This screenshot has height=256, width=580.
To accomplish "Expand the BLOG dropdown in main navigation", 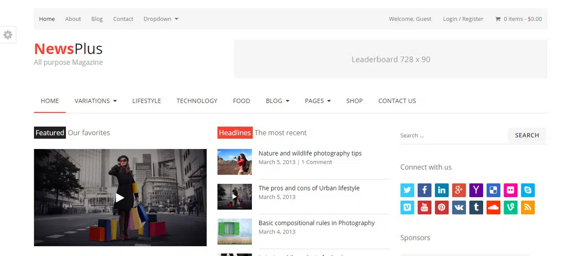I will point(277,101).
